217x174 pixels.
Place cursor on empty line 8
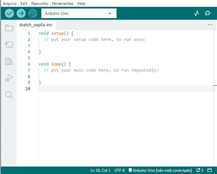tap(126, 76)
